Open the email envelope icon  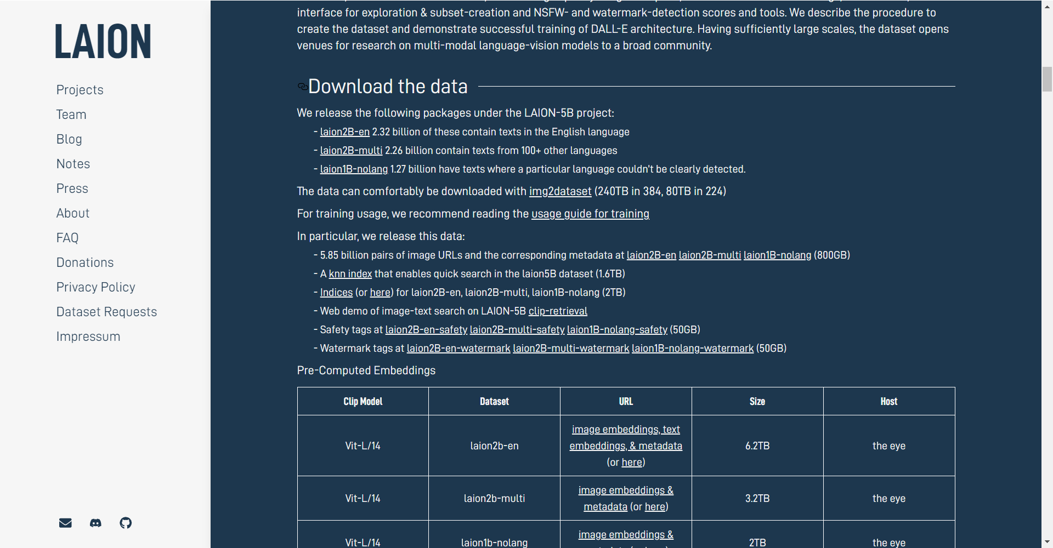tap(65, 523)
